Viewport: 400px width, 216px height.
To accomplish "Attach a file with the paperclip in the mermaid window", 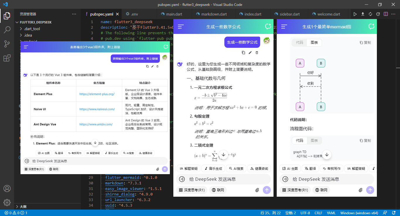I will [x=360, y=190].
